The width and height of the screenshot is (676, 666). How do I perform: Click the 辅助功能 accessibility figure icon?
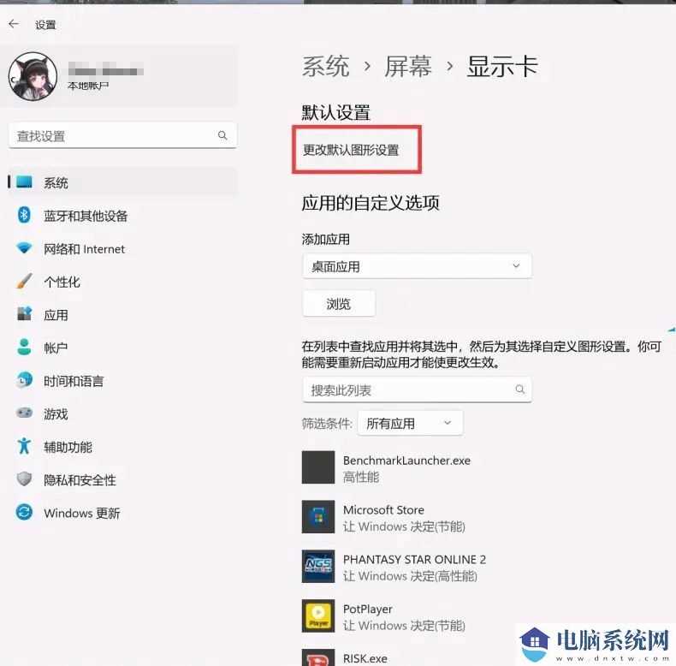tap(24, 446)
